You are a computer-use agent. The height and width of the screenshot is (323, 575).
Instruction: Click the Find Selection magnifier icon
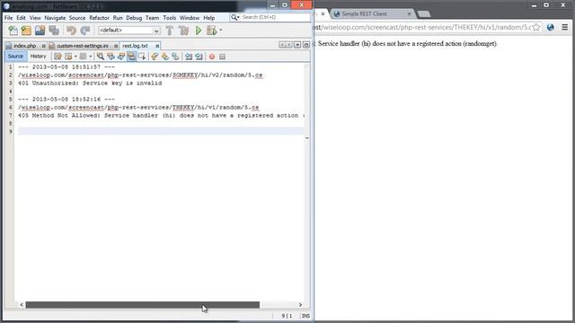click(x=100, y=57)
